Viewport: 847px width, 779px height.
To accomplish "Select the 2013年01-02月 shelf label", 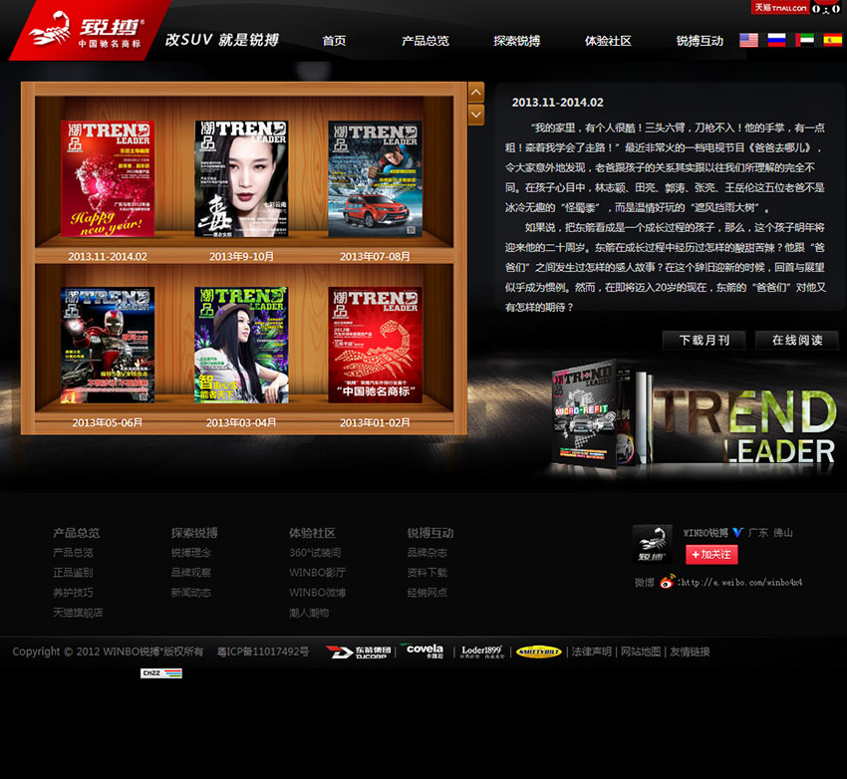I will pos(375,422).
